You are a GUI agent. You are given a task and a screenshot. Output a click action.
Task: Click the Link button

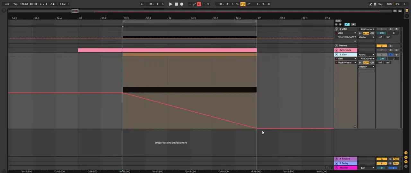pos(7,4)
